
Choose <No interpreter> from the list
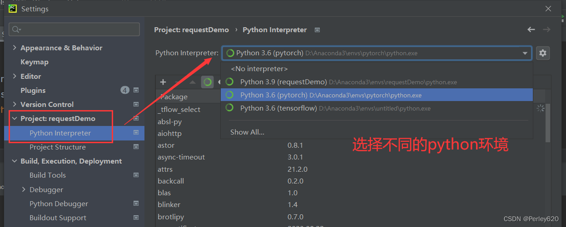tap(377, 69)
